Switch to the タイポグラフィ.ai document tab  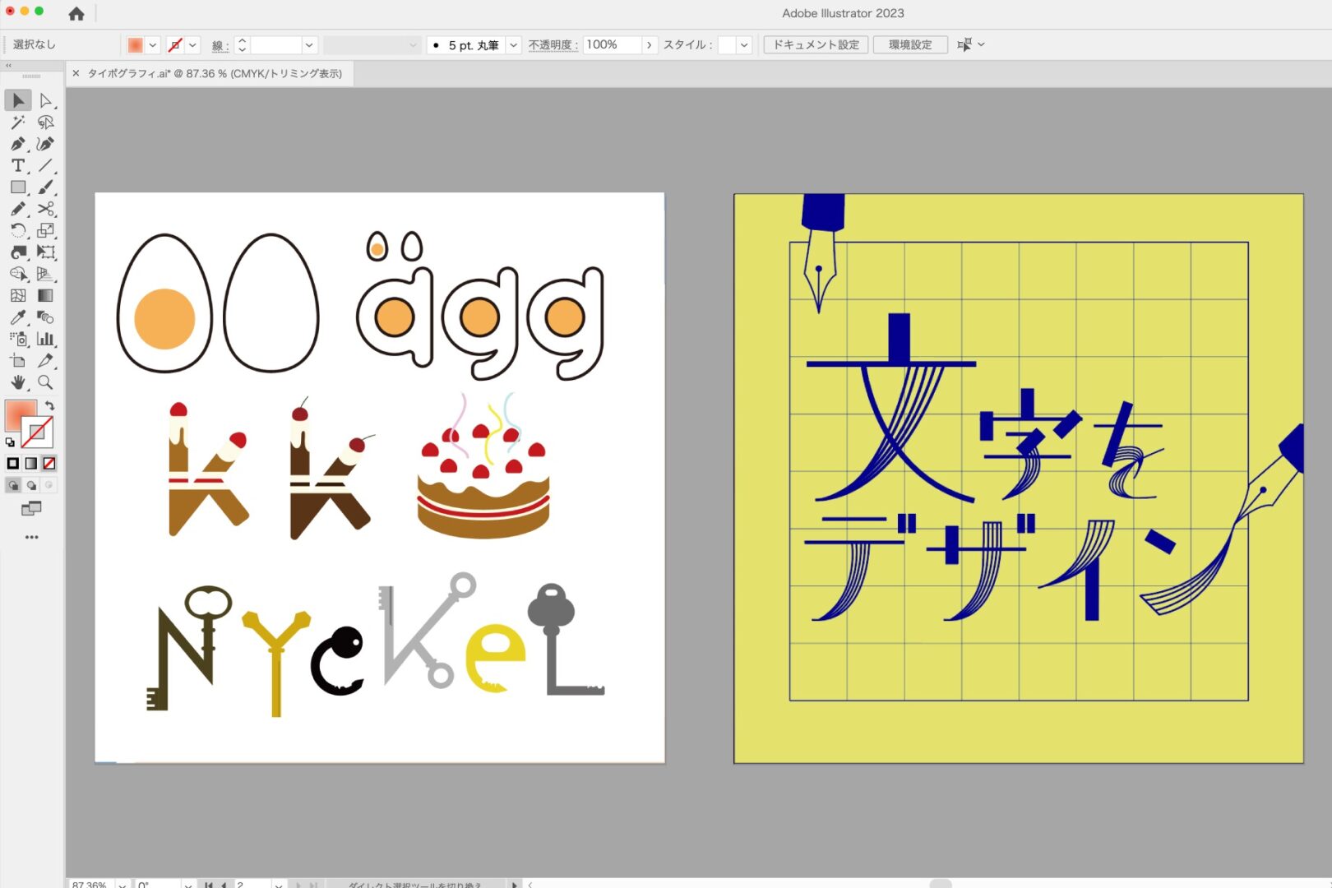tap(214, 73)
